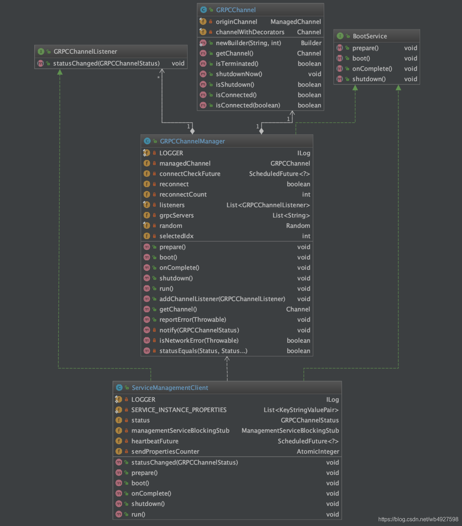Select isConnected() method without parameters

(x=260, y=95)
